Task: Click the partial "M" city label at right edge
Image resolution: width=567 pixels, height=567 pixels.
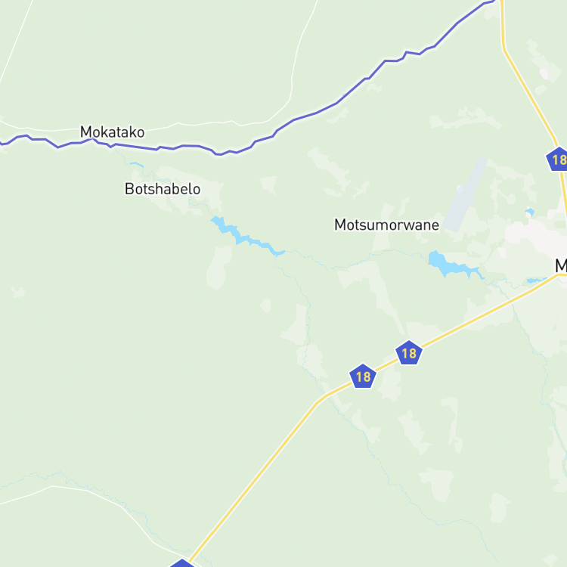Action: [561, 266]
